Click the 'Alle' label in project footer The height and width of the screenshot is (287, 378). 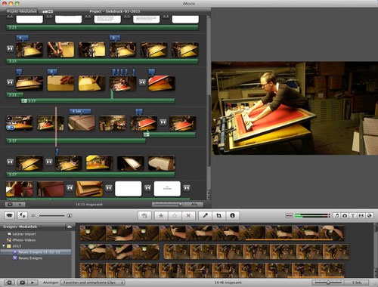194,205
